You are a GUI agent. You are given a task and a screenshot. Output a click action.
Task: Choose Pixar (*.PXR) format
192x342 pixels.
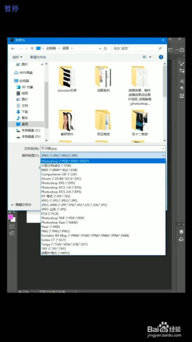pyautogui.click(x=103, y=227)
